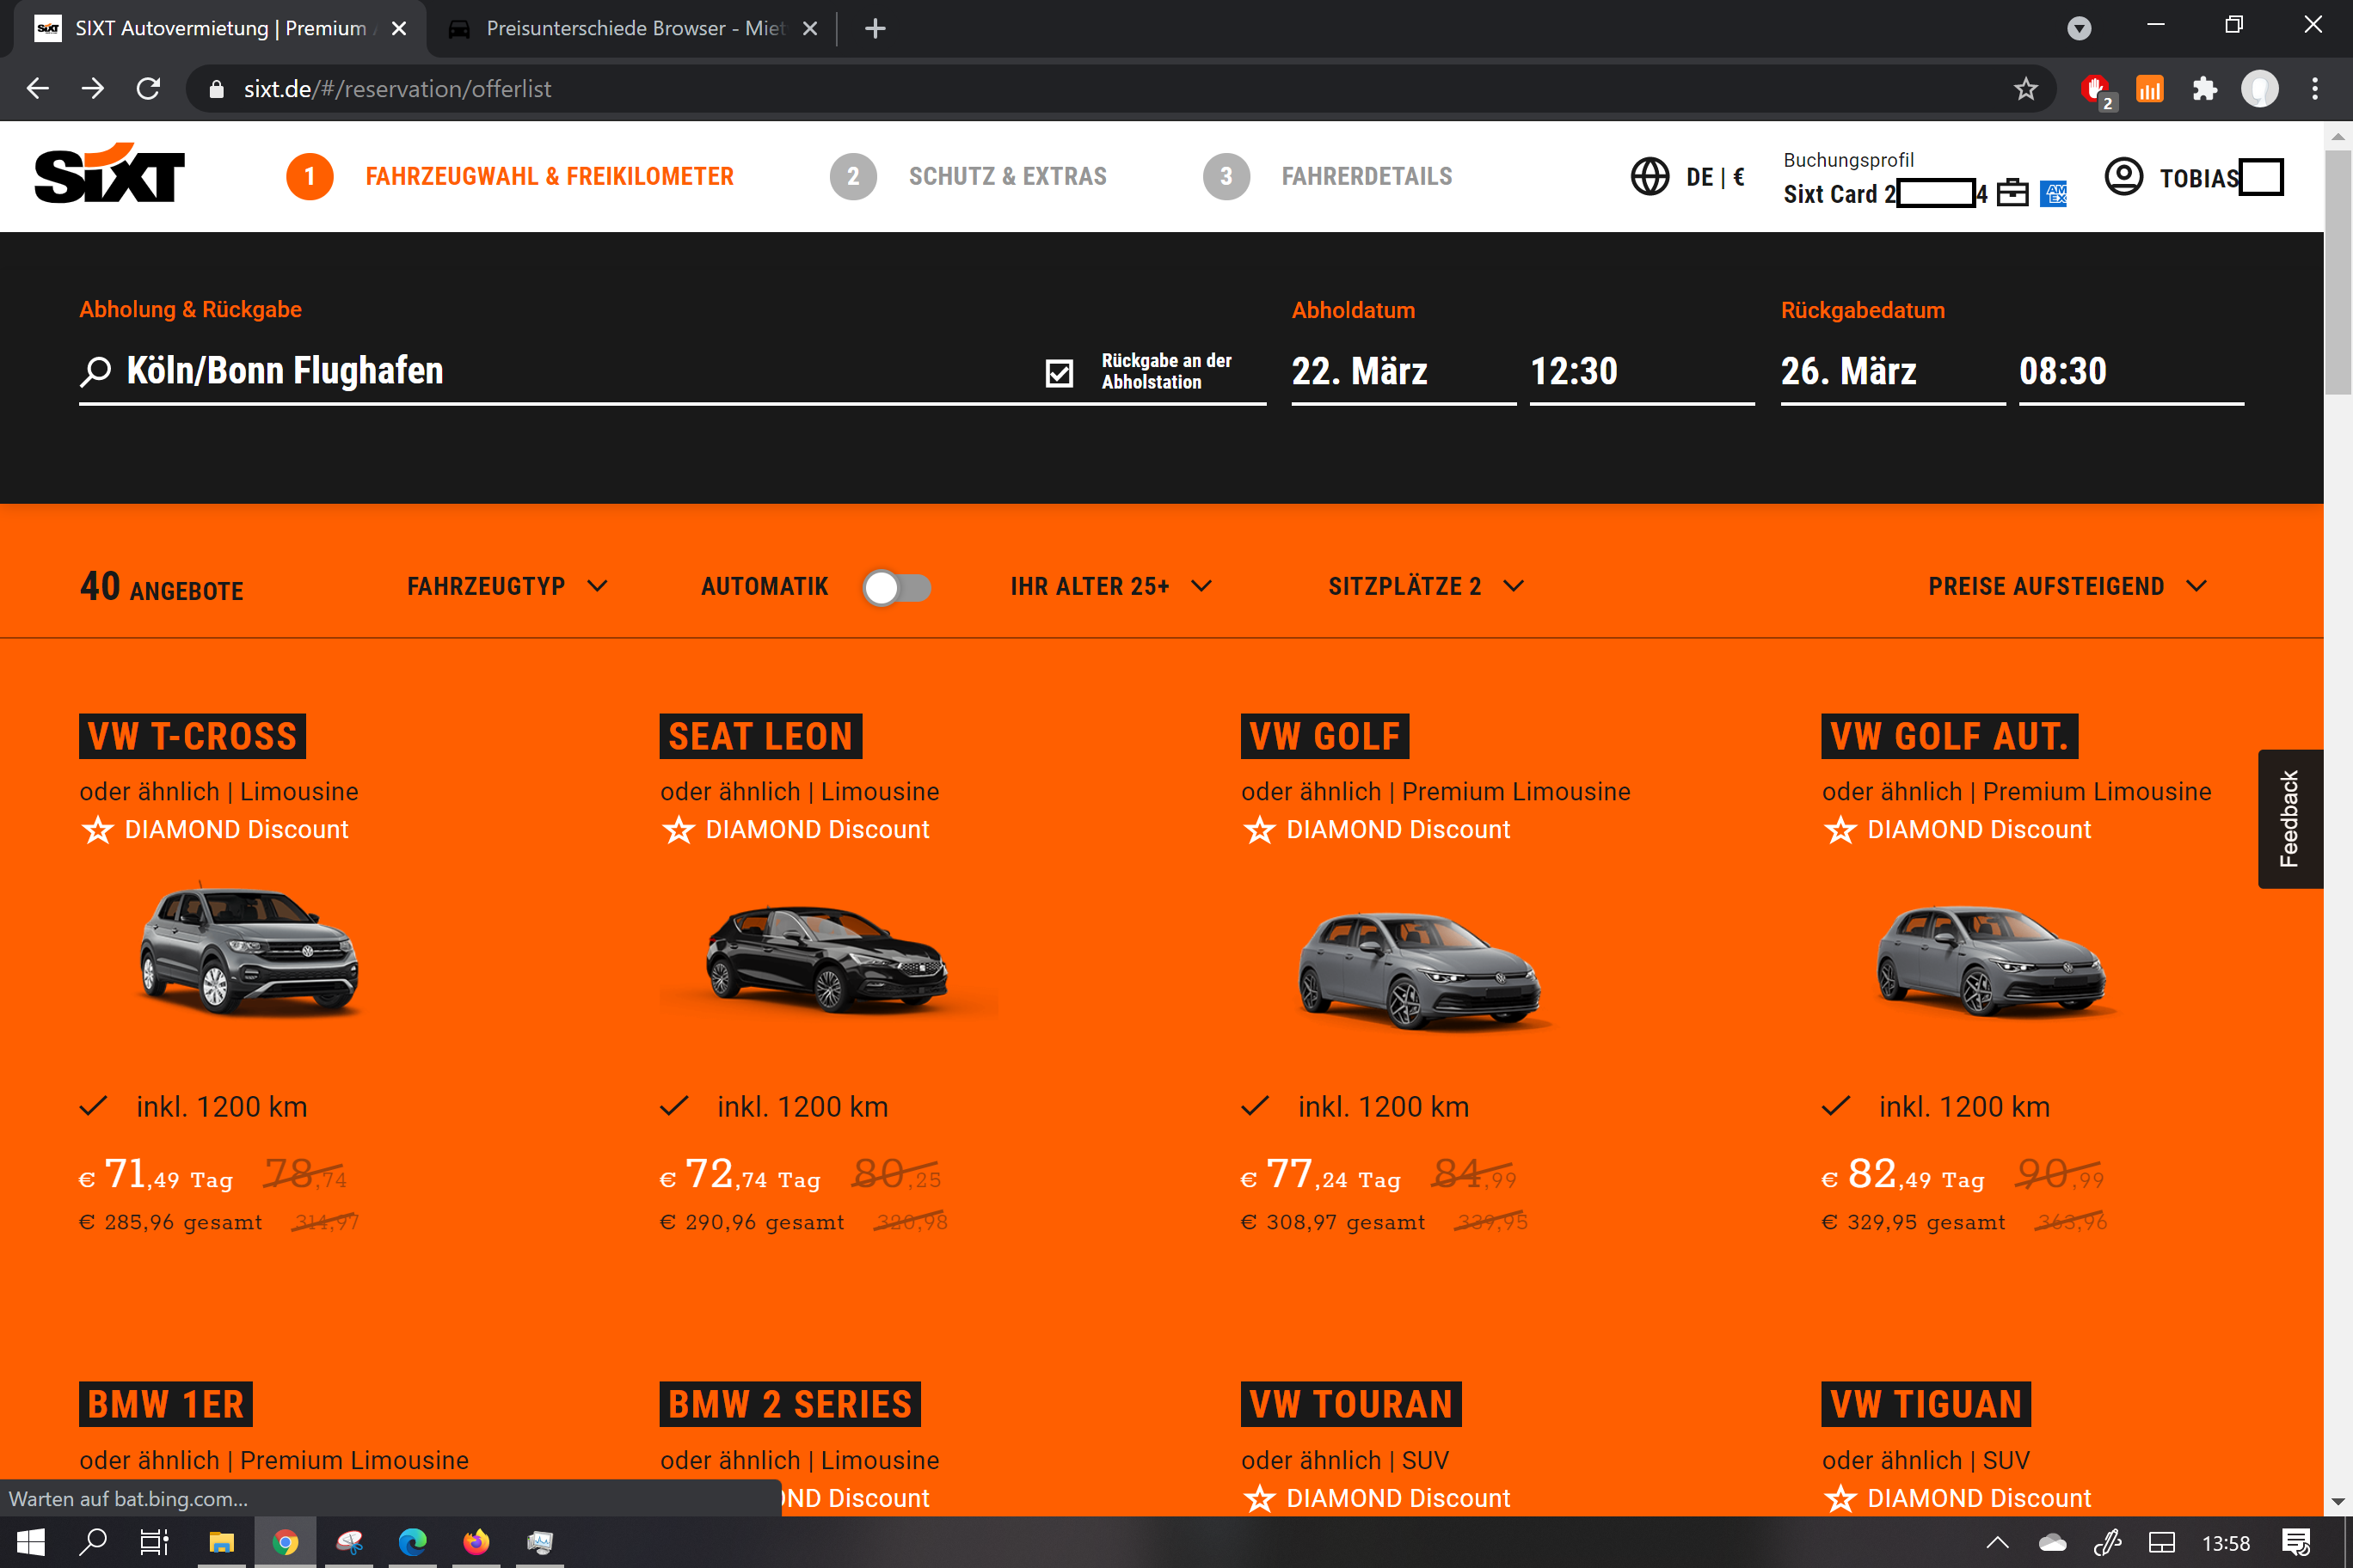Open the notification center in the system tray

pos(2296,1543)
